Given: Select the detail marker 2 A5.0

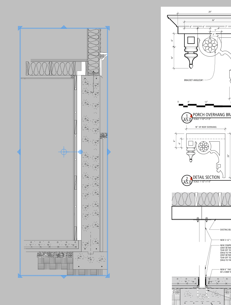Looking at the screenshot, I should pyautogui.click(x=187, y=180).
